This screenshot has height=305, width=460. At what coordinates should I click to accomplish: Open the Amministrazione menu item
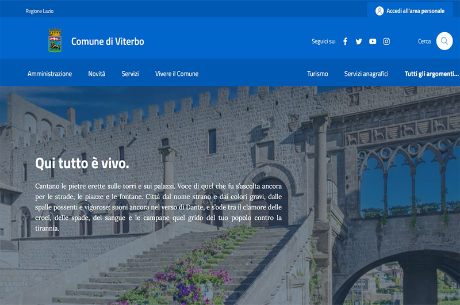click(x=50, y=74)
